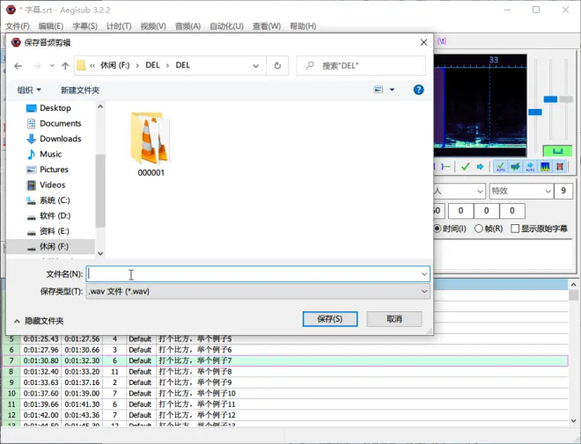This screenshot has height=444, width=581.
Task: Click the purple icon in main toolbar
Action: (x=442, y=40)
